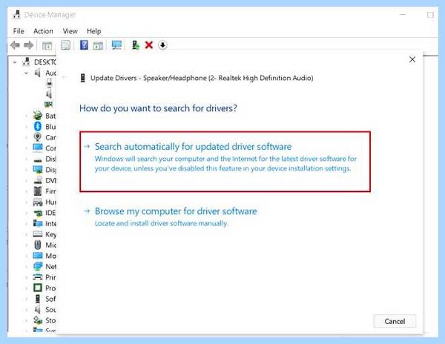Viewport: 445px width, 344px height.
Task: Expand the Processors node arrow
Action: click(27, 288)
